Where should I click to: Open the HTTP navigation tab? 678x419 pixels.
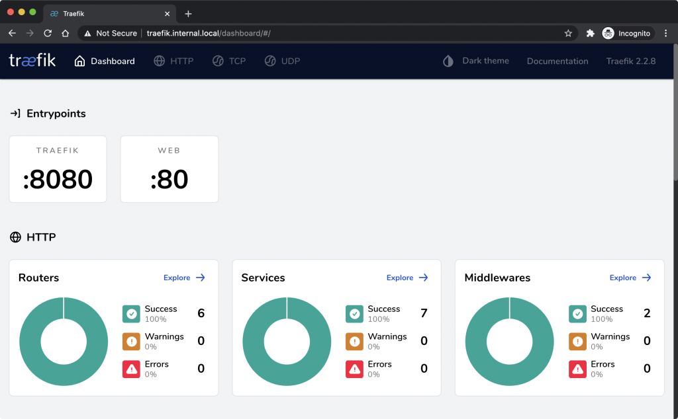pyautogui.click(x=173, y=61)
